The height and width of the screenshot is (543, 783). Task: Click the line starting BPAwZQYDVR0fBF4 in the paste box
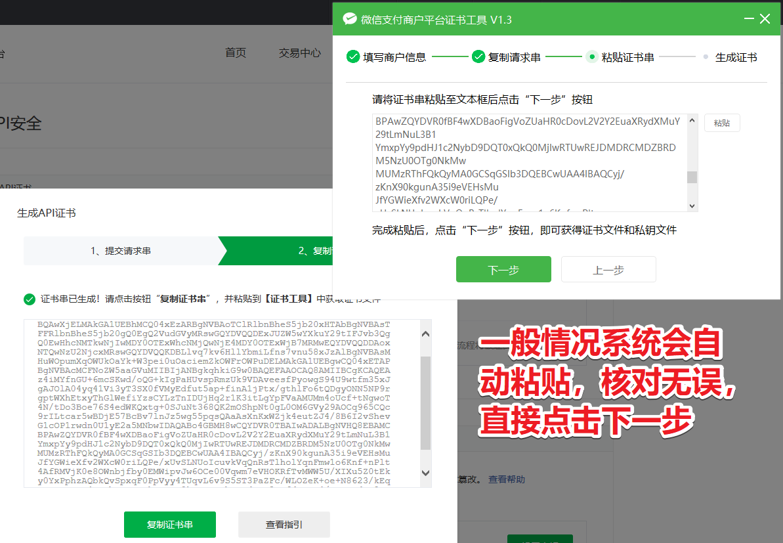[528, 121]
